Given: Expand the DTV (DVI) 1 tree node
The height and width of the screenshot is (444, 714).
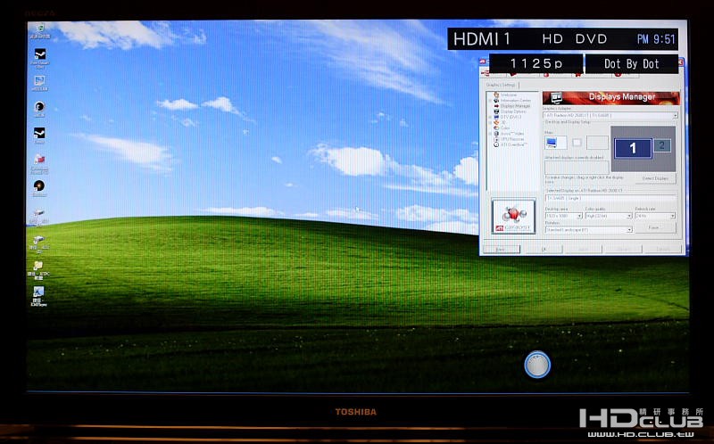Looking at the screenshot, I should pyautogui.click(x=490, y=117).
